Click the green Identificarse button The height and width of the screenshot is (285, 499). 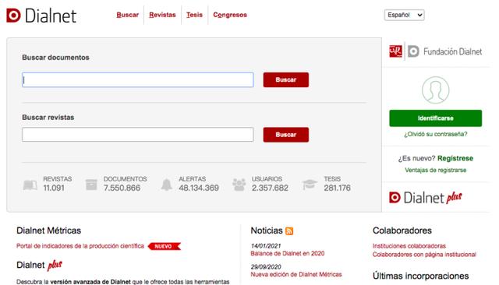435,118
